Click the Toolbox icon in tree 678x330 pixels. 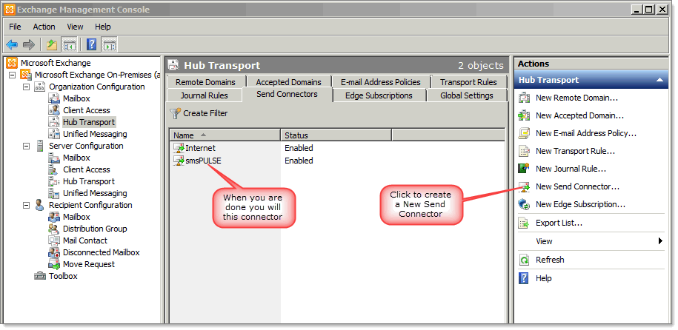(40, 275)
